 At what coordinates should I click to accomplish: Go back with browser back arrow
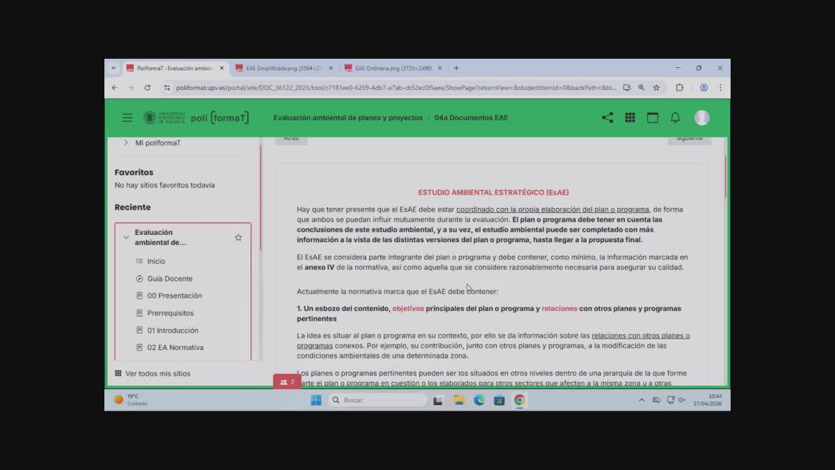[x=115, y=87]
